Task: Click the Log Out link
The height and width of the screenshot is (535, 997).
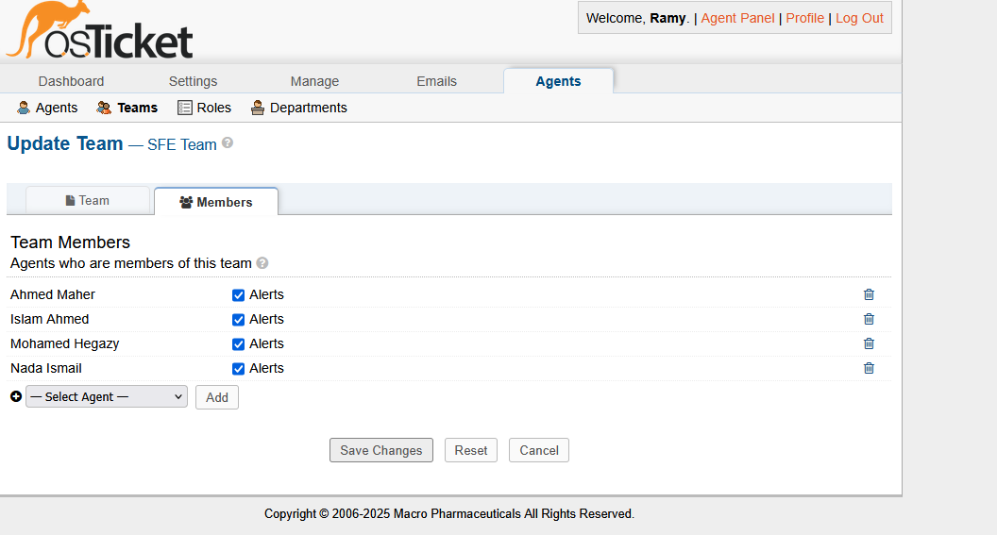Action: pos(859,18)
